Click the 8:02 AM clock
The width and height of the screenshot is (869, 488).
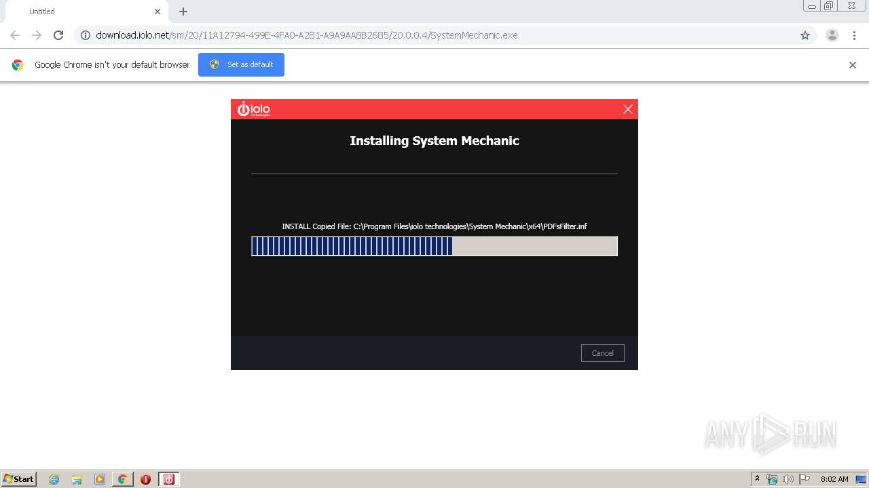pyautogui.click(x=834, y=479)
